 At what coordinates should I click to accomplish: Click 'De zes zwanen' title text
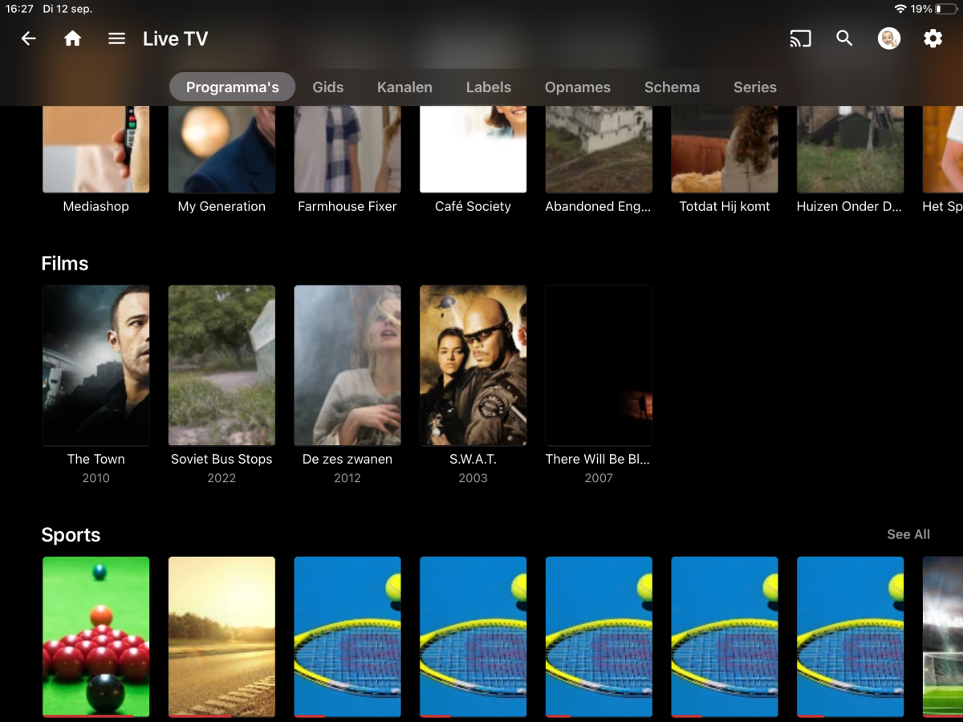tap(347, 459)
